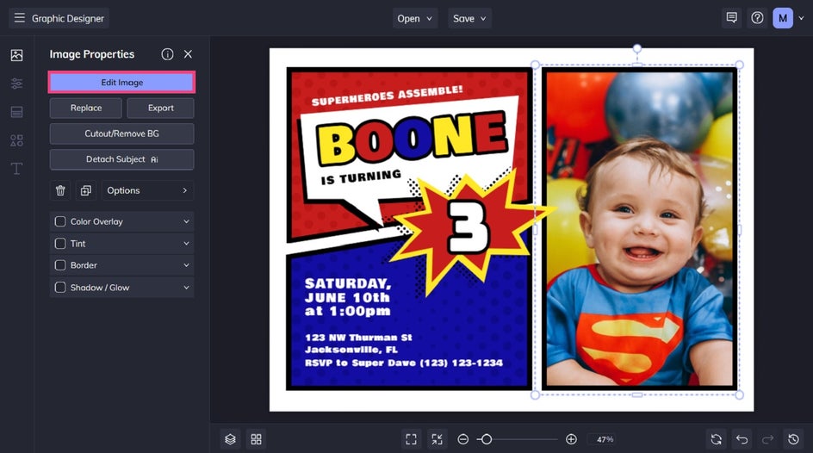Delete the selected image with trash icon
The width and height of the screenshot is (813, 453).
(x=60, y=190)
